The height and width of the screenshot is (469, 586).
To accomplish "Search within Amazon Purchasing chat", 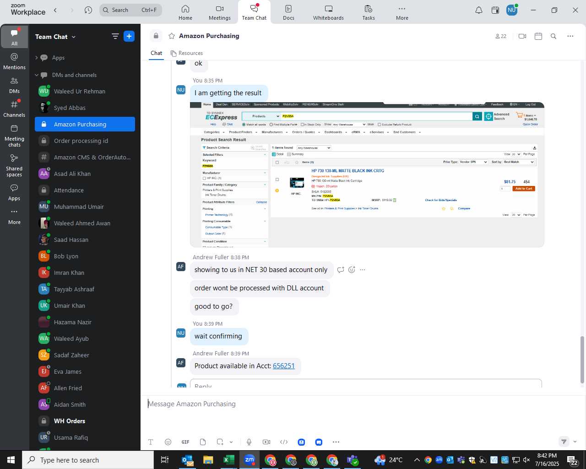I will coord(553,36).
